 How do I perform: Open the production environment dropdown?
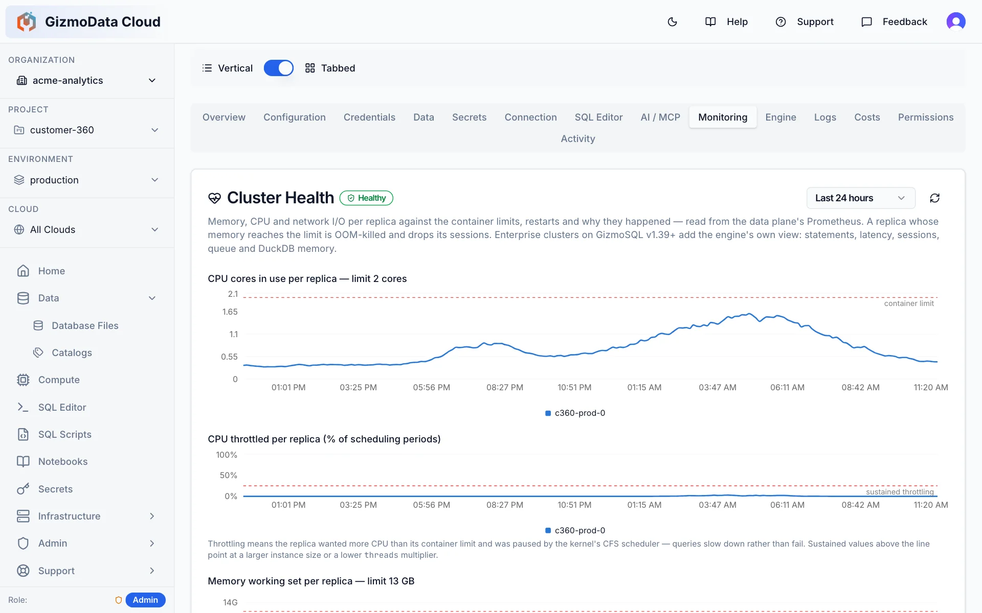(x=87, y=180)
